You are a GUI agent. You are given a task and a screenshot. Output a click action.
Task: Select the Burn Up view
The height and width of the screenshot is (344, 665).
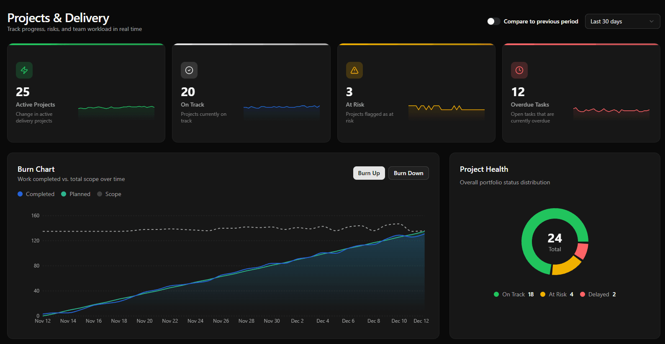(369, 173)
